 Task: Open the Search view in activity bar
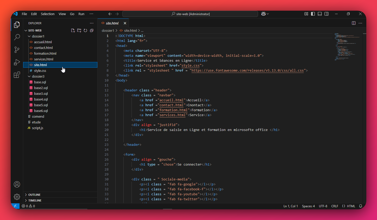(17, 37)
